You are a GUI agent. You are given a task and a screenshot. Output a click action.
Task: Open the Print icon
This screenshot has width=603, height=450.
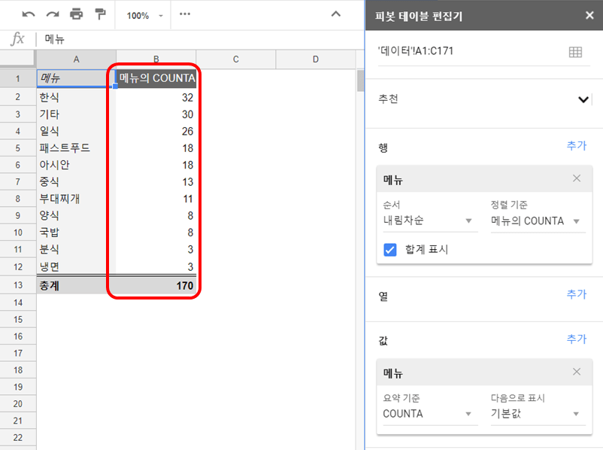75,15
